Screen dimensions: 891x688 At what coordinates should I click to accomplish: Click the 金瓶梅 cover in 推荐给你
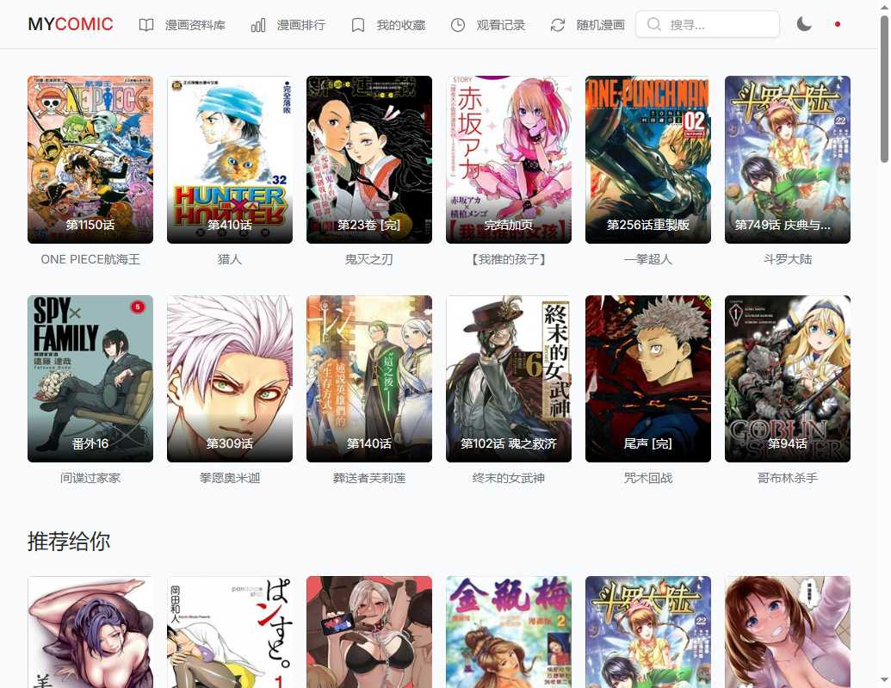tap(508, 631)
